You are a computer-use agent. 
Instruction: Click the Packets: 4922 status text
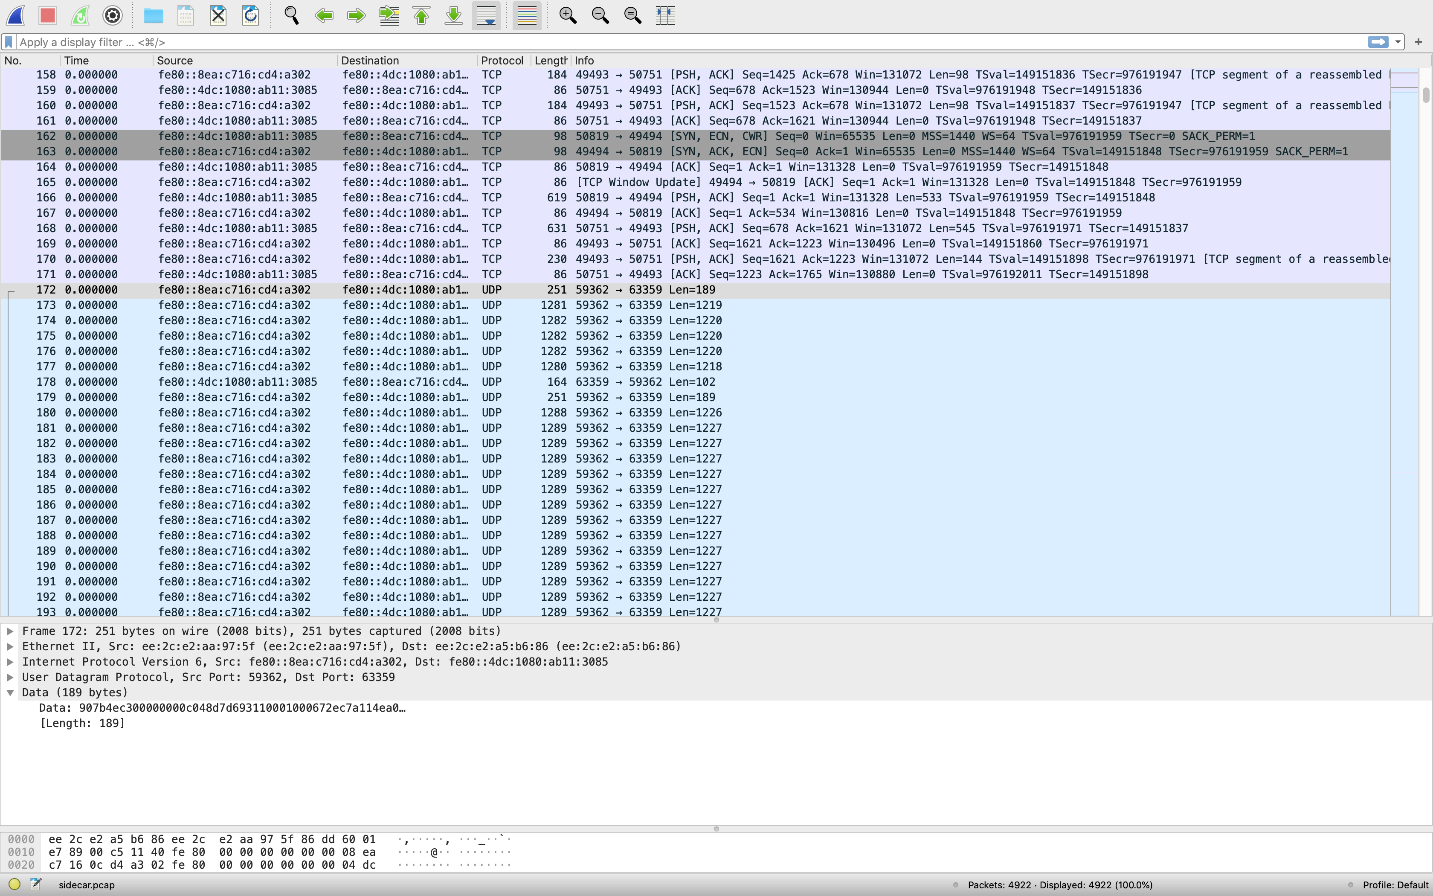click(x=1060, y=885)
